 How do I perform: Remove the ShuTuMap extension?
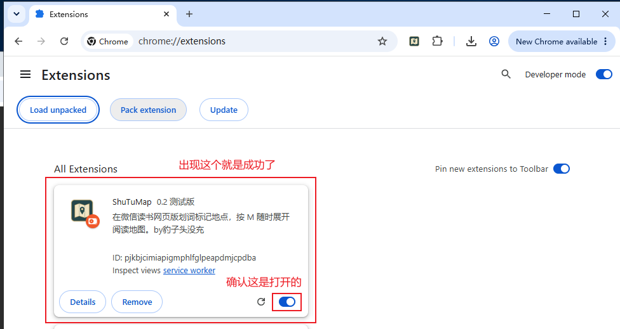137,302
